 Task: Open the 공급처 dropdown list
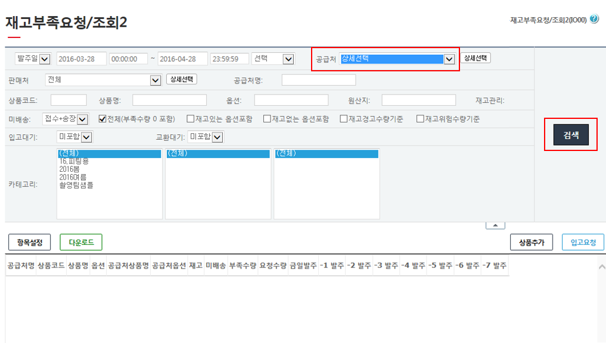(449, 59)
